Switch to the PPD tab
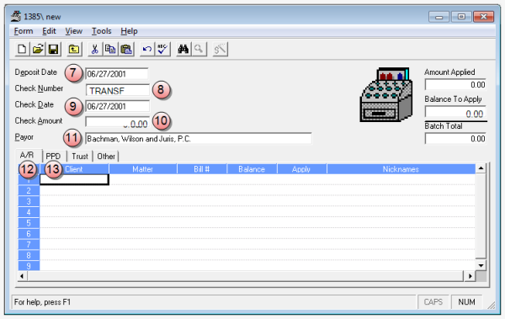The height and width of the screenshot is (319, 505). click(53, 157)
